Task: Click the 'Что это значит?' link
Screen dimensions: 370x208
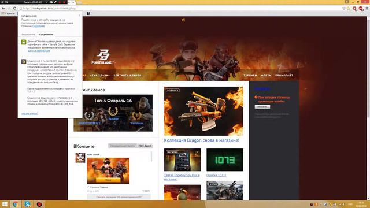Action: 29,114
